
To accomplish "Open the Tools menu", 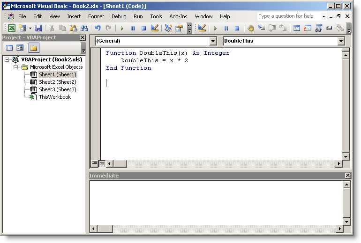I will click(x=156, y=16).
